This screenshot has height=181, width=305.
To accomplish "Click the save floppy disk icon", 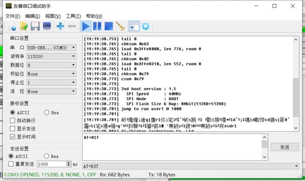I will coord(35,26).
